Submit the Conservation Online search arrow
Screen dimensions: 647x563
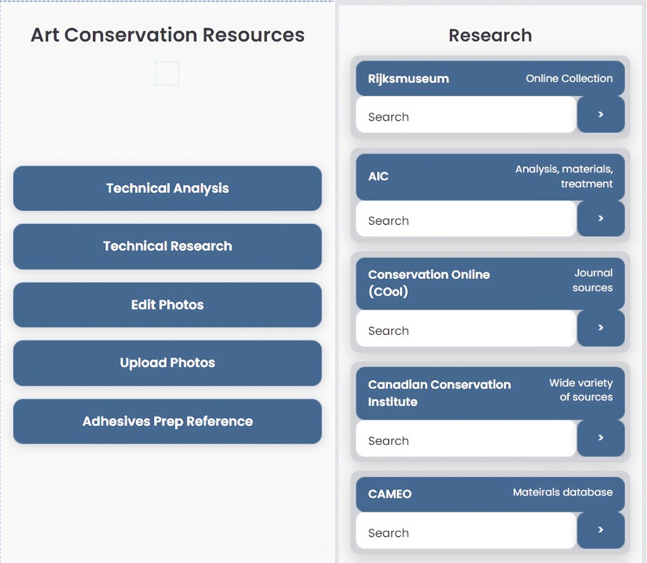point(600,328)
